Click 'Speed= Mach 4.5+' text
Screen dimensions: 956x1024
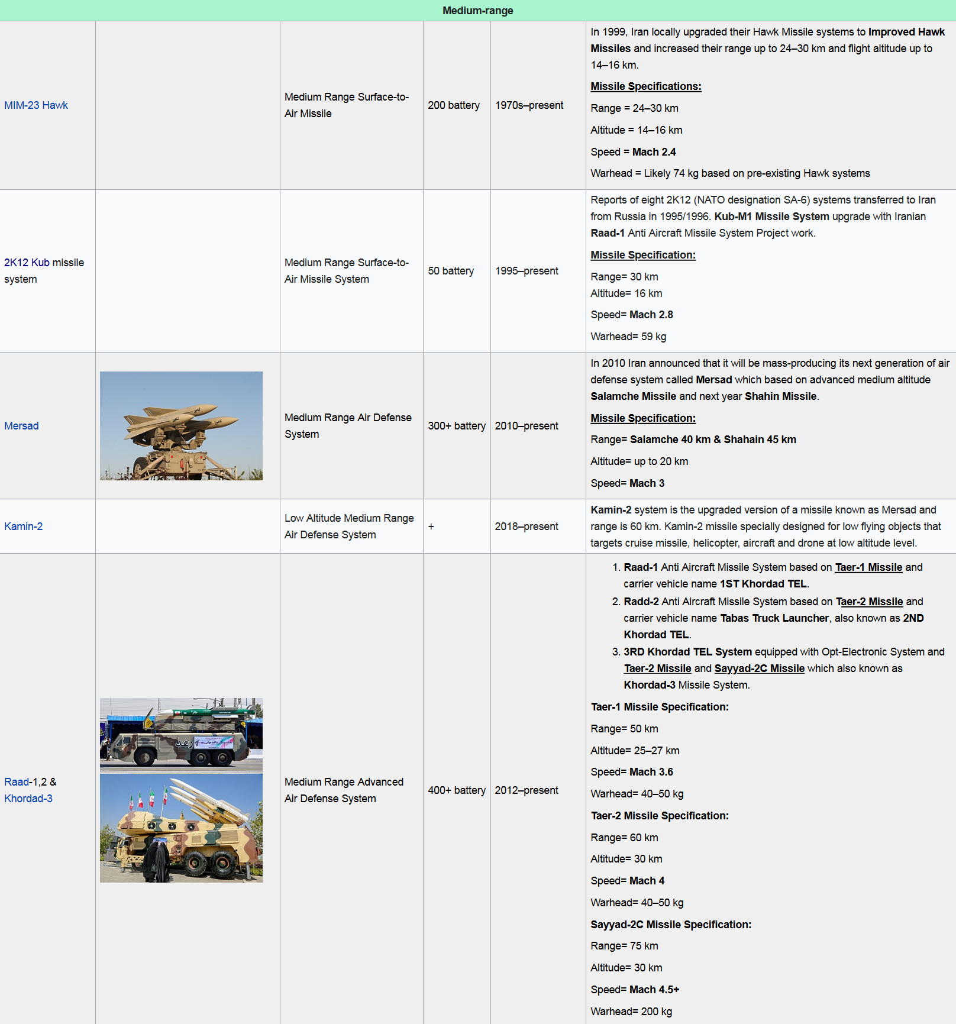click(x=635, y=990)
